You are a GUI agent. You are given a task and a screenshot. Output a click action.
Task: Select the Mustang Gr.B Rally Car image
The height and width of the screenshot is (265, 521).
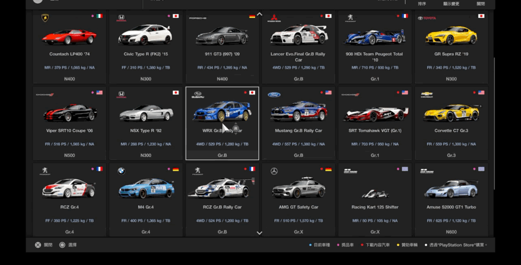pos(298,111)
